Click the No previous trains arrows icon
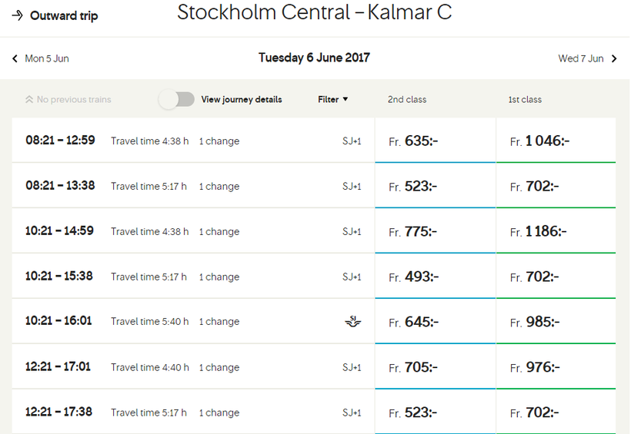Viewport: 631px width, 434px height. tap(29, 100)
